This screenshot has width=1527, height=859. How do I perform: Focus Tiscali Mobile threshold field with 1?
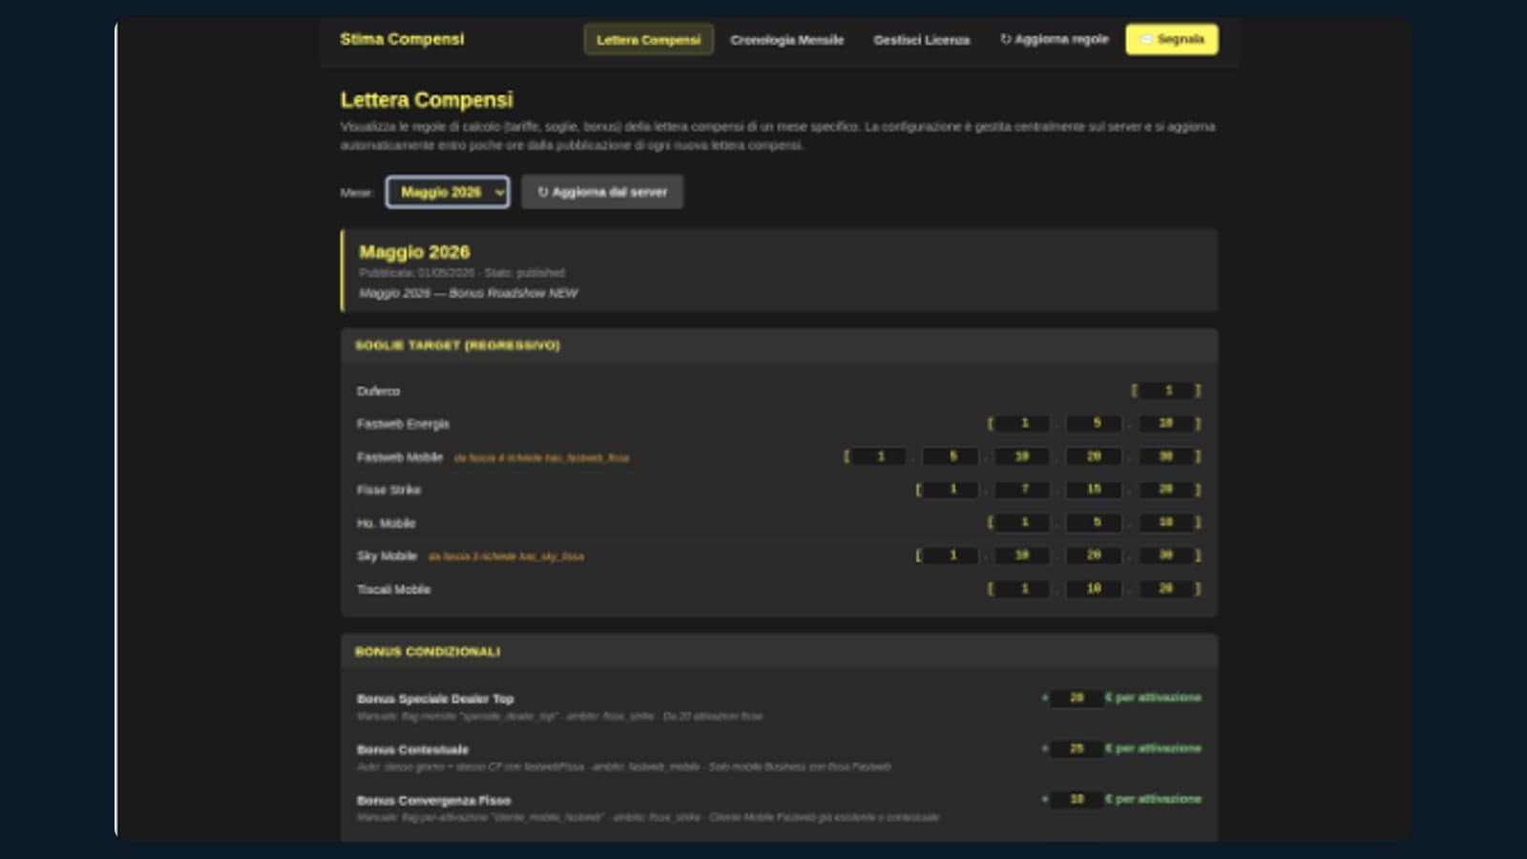(x=1023, y=588)
